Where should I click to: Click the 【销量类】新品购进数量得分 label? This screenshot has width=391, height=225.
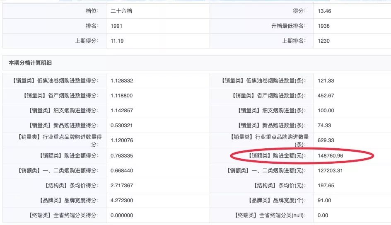pyautogui.click(x=63, y=126)
